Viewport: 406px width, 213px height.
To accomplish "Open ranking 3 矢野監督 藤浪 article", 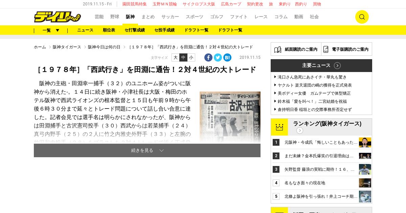I will (x=319, y=169).
